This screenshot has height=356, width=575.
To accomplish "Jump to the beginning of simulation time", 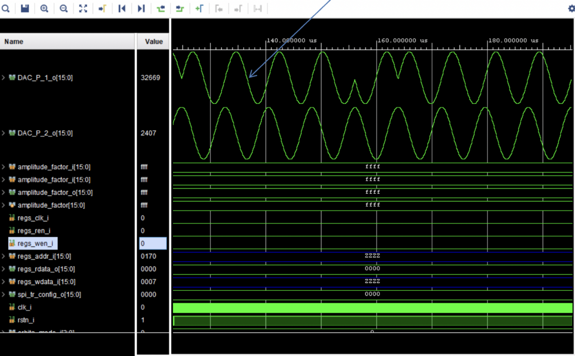I will pyautogui.click(x=122, y=8).
